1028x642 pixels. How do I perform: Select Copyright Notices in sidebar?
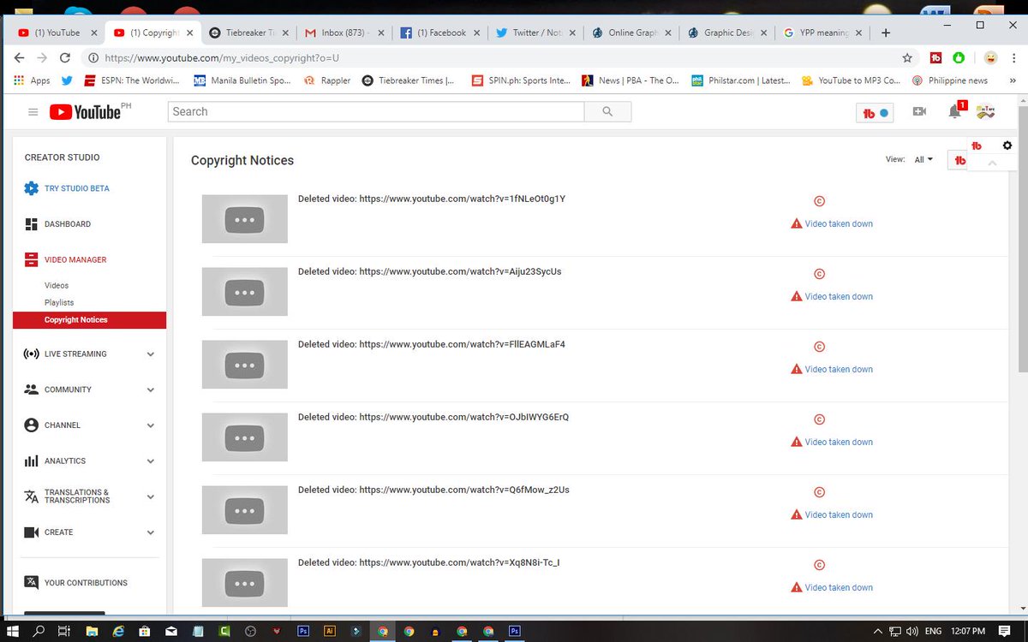89,320
